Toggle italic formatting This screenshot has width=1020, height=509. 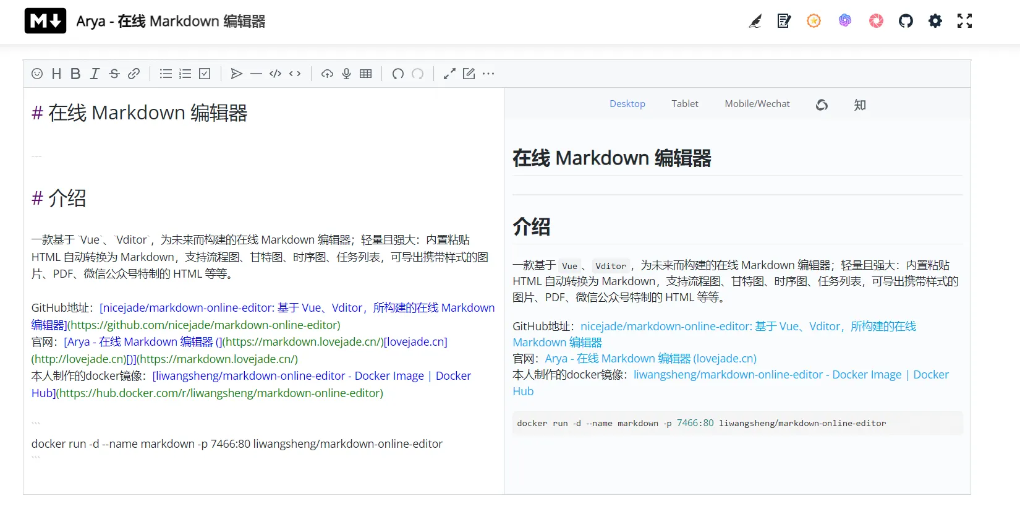pyautogui.click(x=95, y=74)
